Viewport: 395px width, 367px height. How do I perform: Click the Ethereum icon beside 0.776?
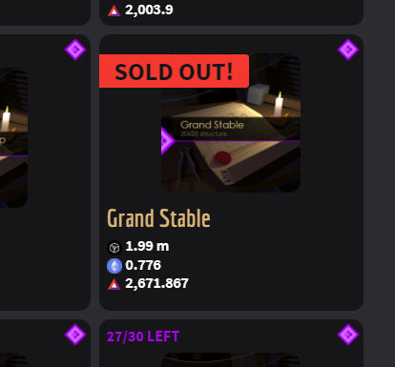pos(114,266)
